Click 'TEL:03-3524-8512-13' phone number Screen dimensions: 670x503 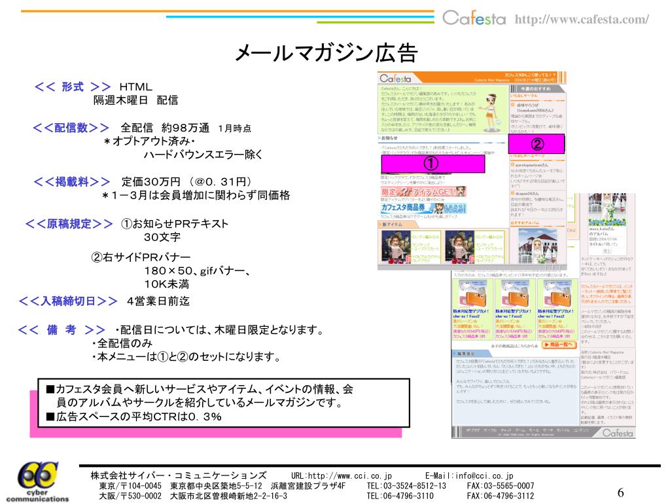point(406,486)
